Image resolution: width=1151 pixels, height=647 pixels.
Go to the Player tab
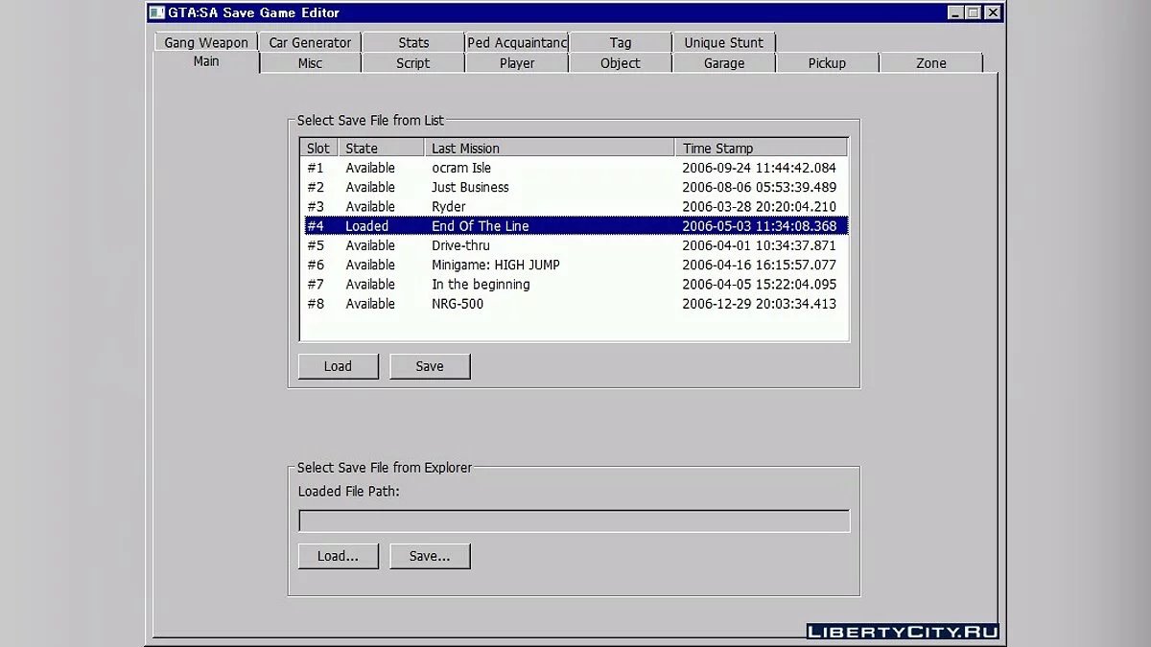click(x=517, y=63)
